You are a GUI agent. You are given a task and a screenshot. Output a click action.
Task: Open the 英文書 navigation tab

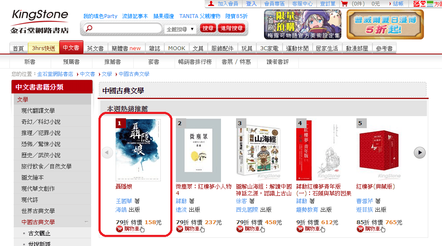pyautogui.click(x=95, y=48)
